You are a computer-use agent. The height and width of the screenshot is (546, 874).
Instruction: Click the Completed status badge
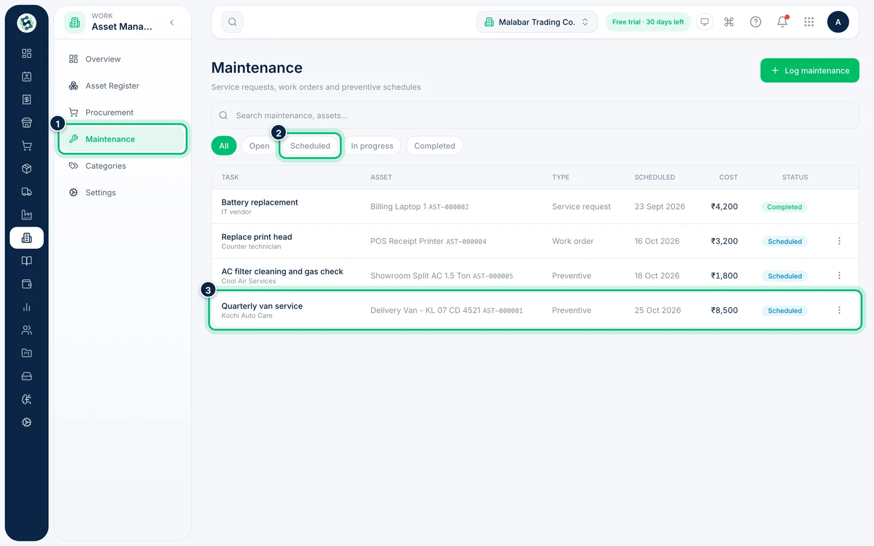tap(784, 207)
